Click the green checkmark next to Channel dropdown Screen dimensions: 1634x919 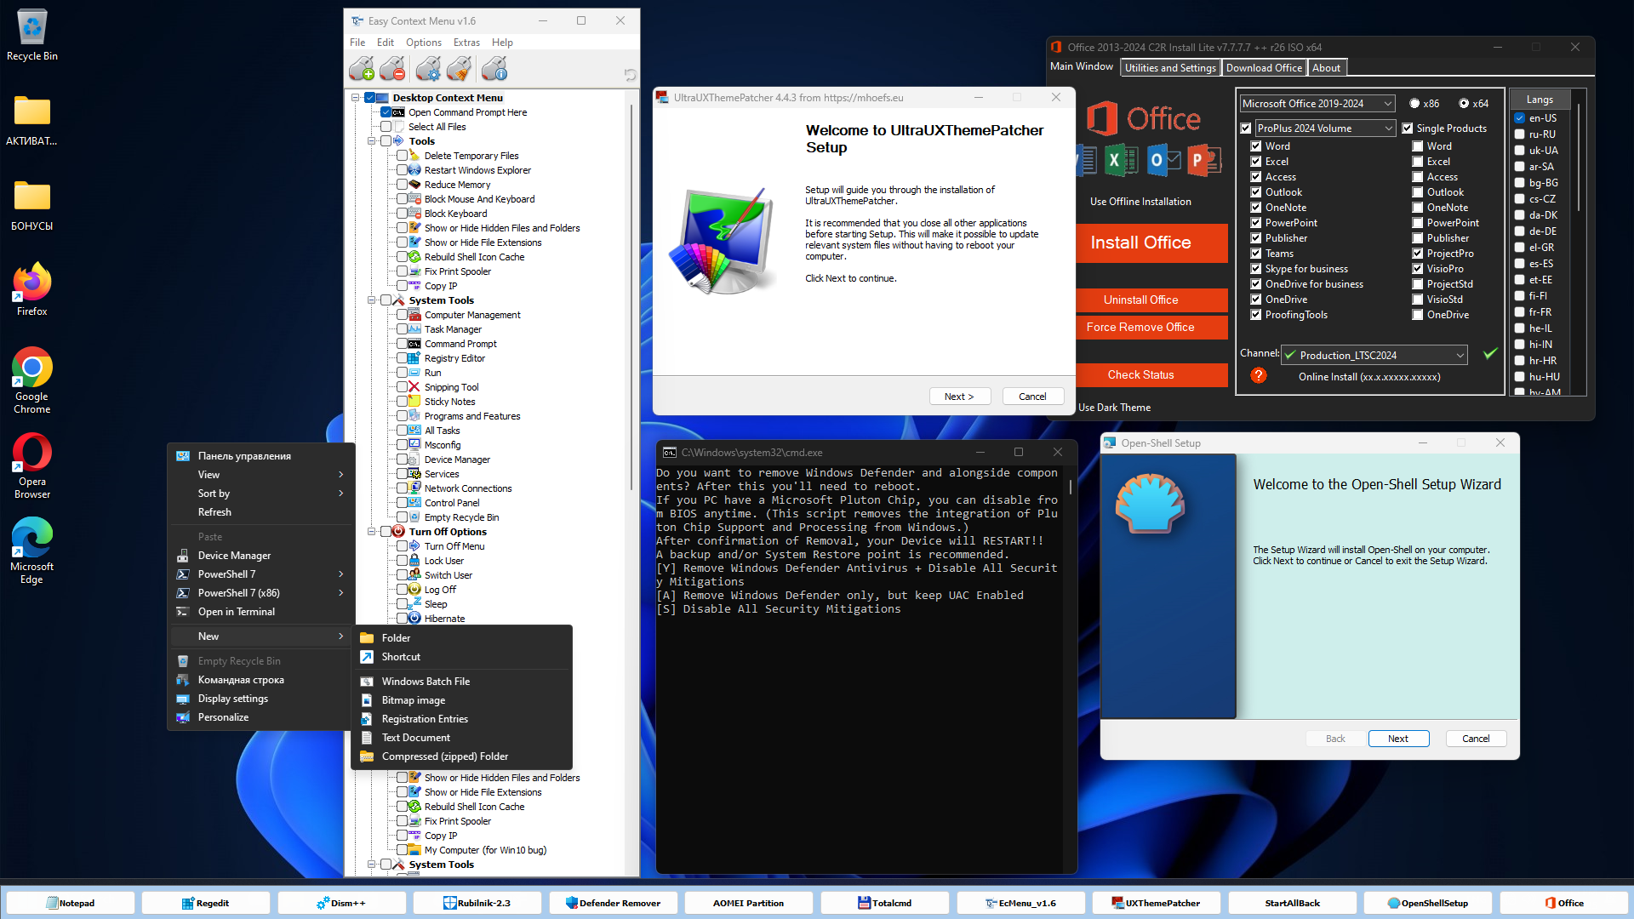coord(1490,354)
